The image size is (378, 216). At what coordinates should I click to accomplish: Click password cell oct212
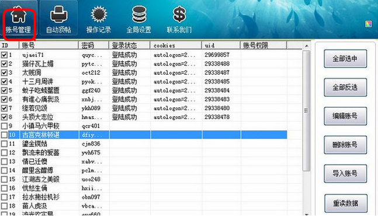(x=91, y=72)
